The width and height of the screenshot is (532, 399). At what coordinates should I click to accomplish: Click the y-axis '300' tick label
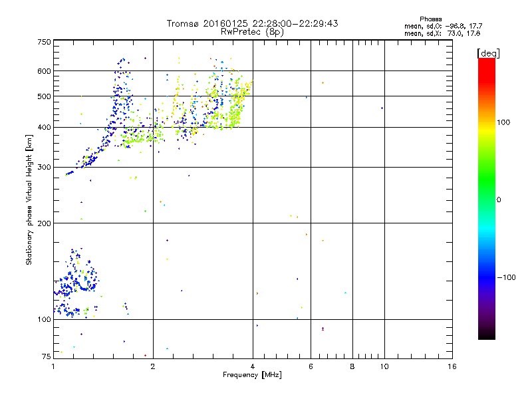pyautogui.click(x=45, y=167)
